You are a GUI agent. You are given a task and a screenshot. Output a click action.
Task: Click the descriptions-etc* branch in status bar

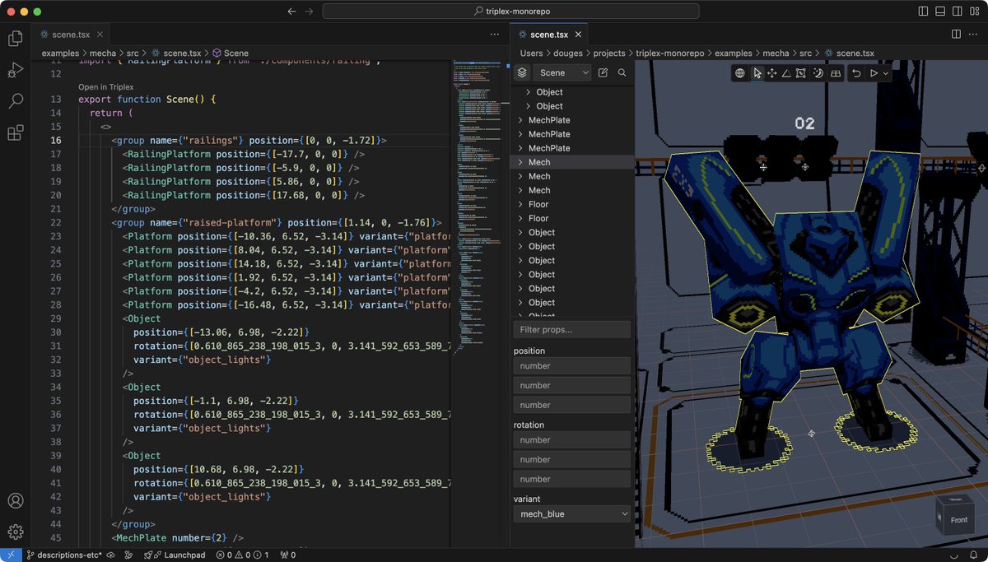click(66, 555)
